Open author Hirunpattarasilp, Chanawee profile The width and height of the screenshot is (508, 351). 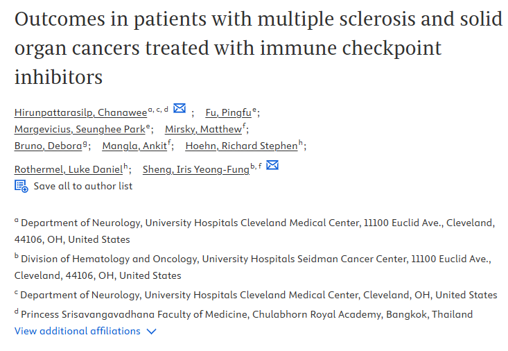(80, 112)
